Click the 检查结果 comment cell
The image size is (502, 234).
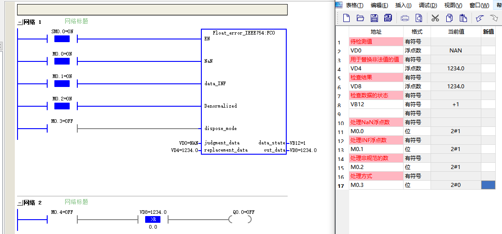pyautogui.click(x=376, y=77)
